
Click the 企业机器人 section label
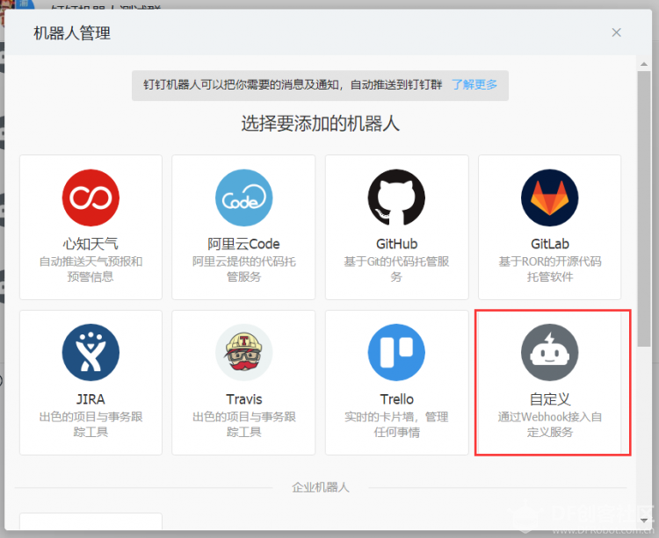pos(321,487)
